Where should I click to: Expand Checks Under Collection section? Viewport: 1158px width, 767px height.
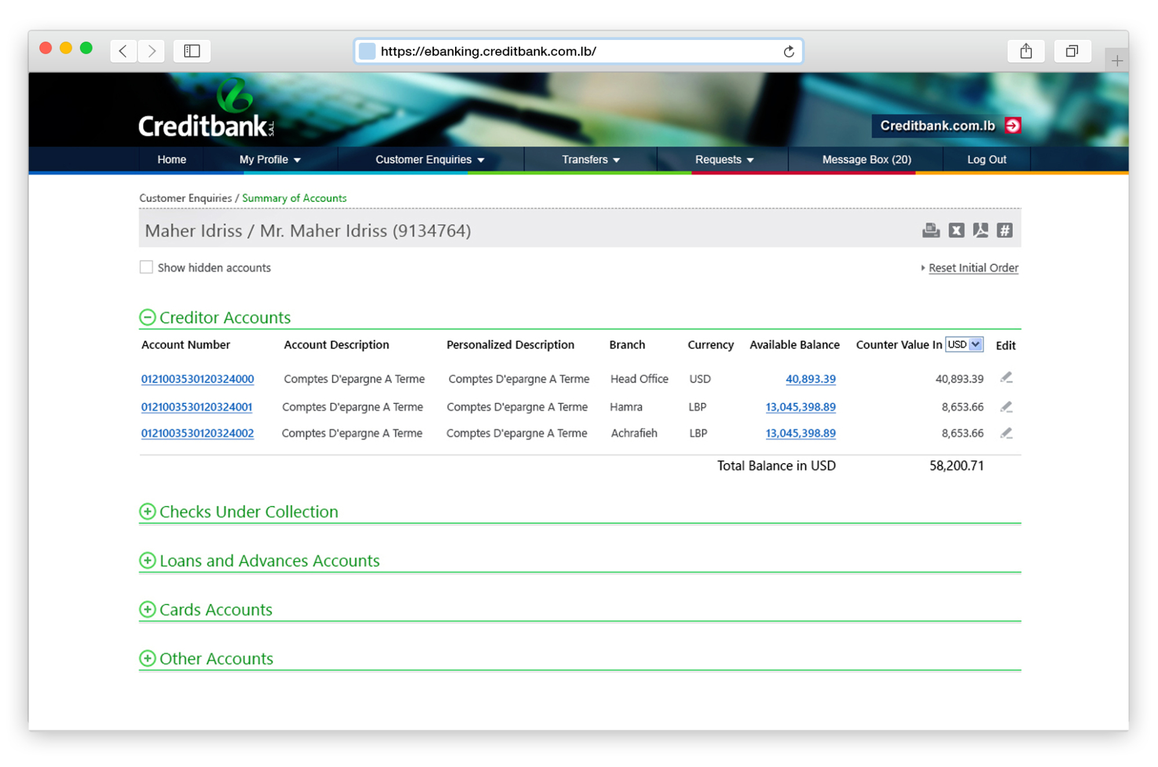[x=147, y=512]
